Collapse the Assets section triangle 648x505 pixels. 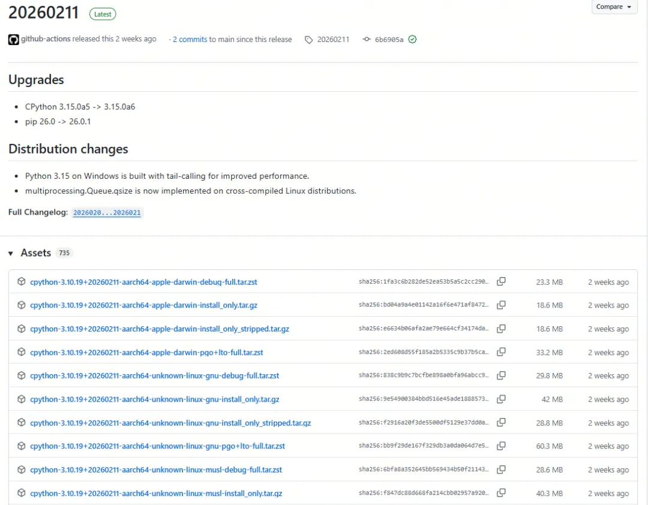pyautogui.click(x=11, y=253)
